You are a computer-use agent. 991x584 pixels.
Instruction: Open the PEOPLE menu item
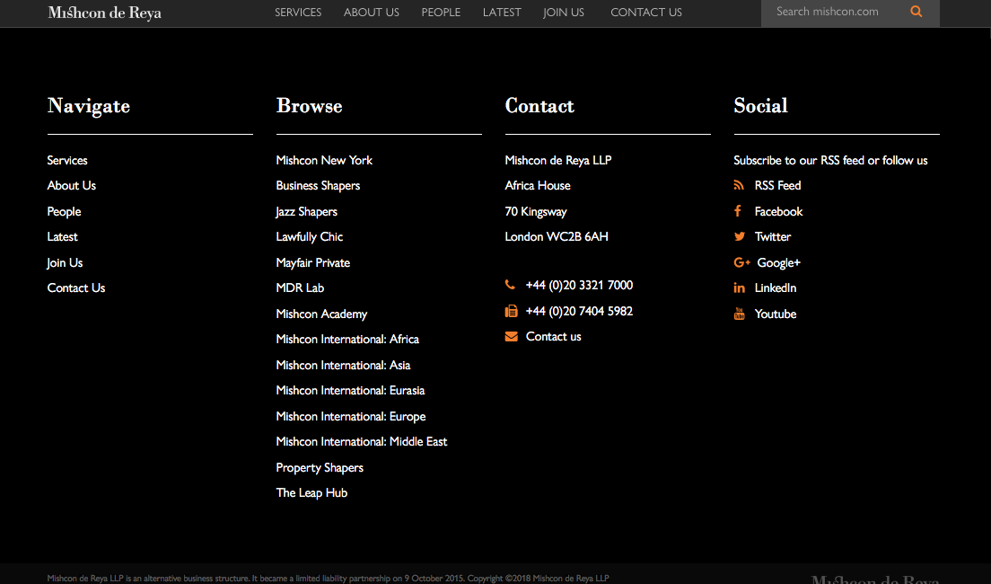(441, 13)
